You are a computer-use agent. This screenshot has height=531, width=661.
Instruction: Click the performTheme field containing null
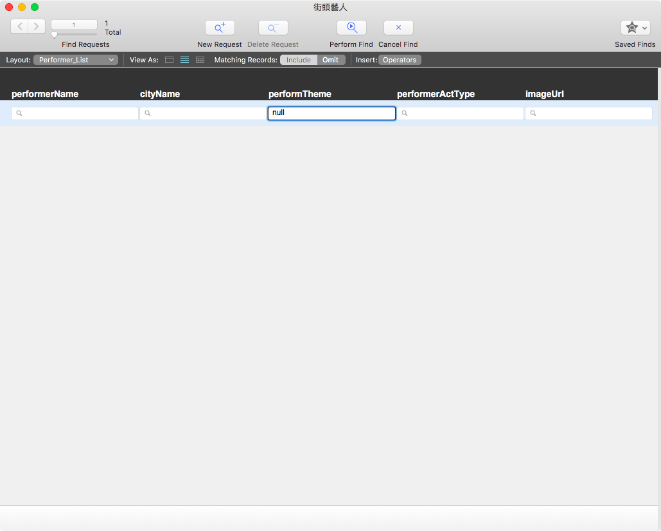coord(331,113)
